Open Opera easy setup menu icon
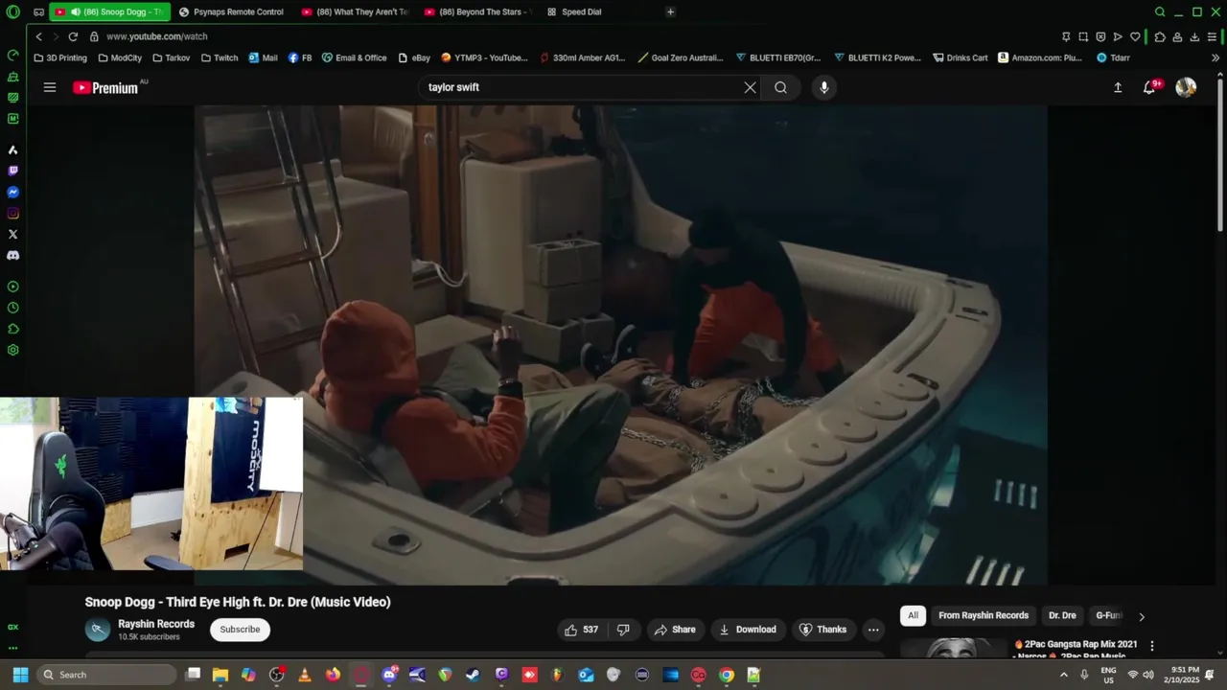Image resolution: width=1227 pixels, height=690 pixels. pos(1213,36)
